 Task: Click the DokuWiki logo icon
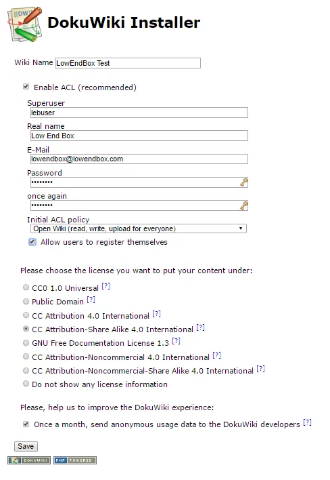(x=25, y=24)
